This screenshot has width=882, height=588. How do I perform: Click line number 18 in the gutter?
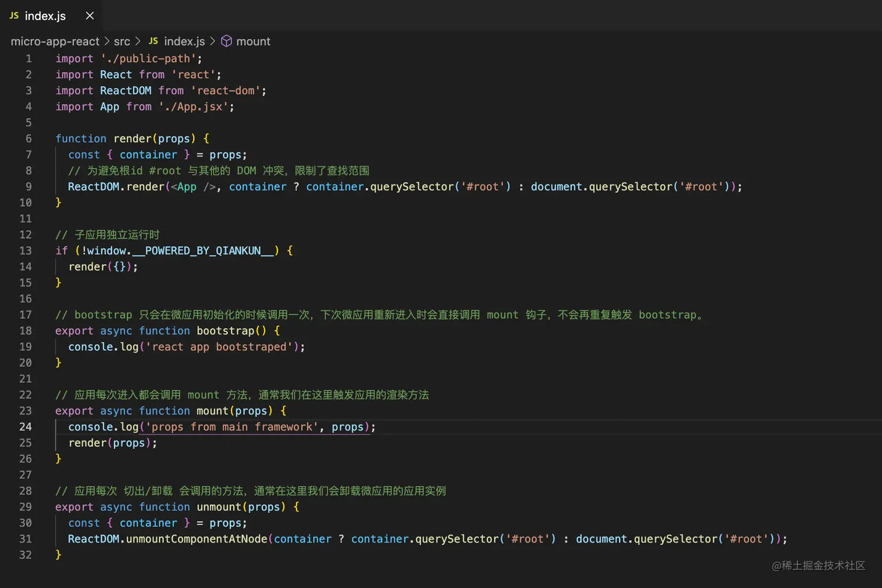coord(26,331)
